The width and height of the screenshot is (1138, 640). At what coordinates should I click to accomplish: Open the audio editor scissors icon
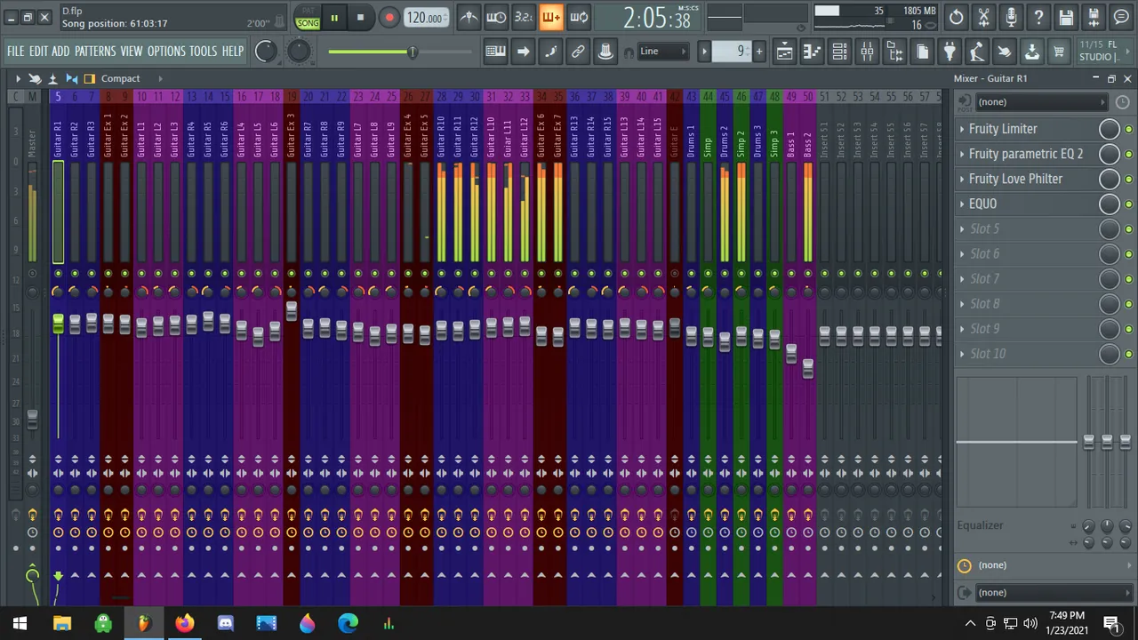(983, 17)
